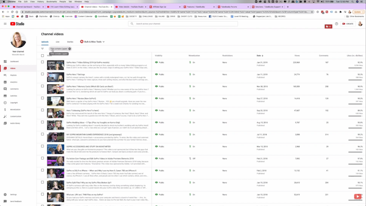This screenshot has width=366, height=206.
Task: Click monetization off icon for Fix Action Cam Footage
Action: coord(190,158)
